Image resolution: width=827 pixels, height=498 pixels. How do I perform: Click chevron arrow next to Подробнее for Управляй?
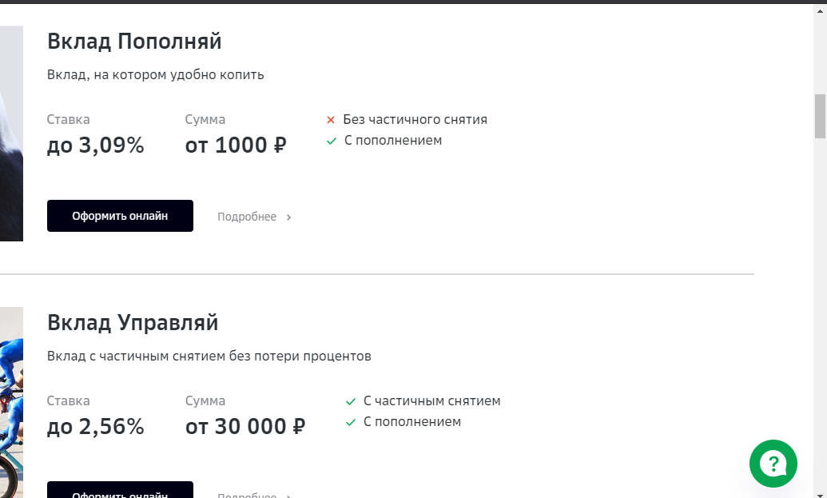coord(288,496)
